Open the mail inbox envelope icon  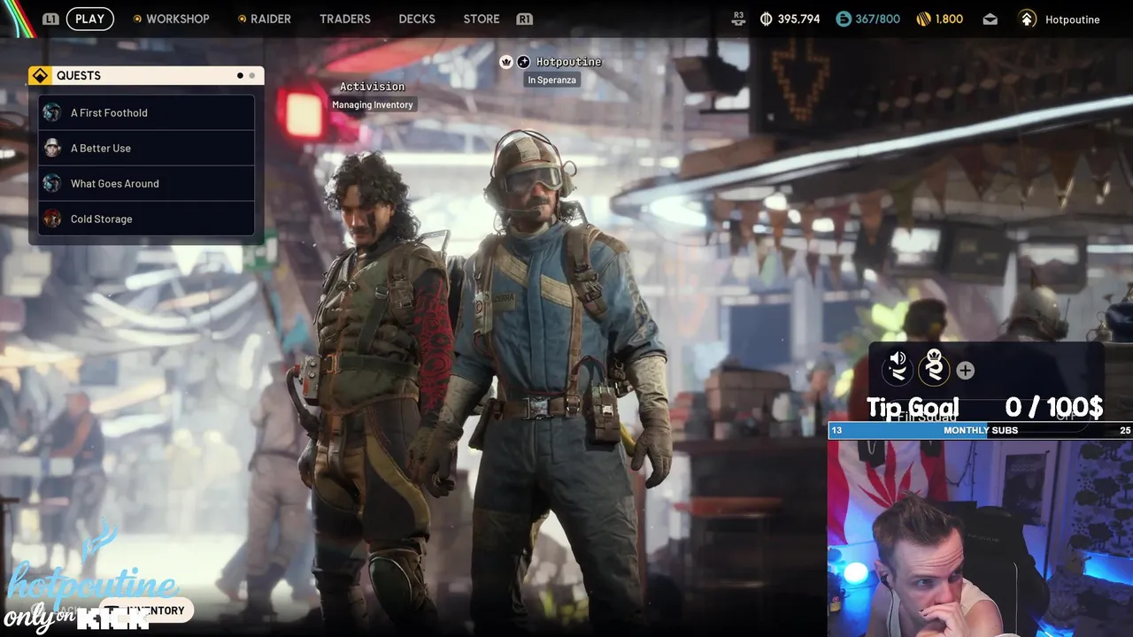pos(990,19)
